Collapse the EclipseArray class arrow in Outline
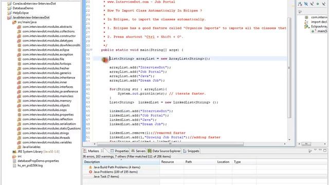Viewport: 329px width, 185px height. [309, 27]
